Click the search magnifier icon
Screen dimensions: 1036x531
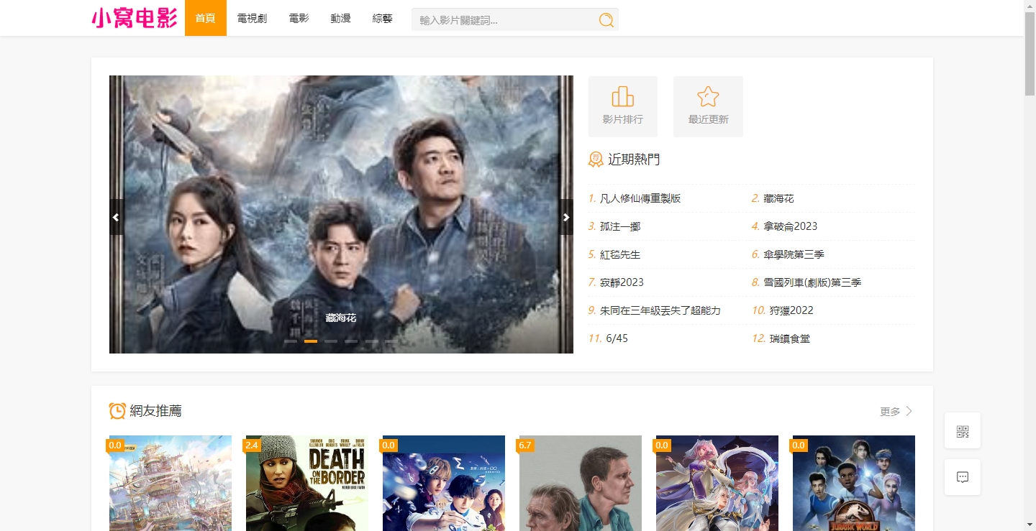[606, 20]
